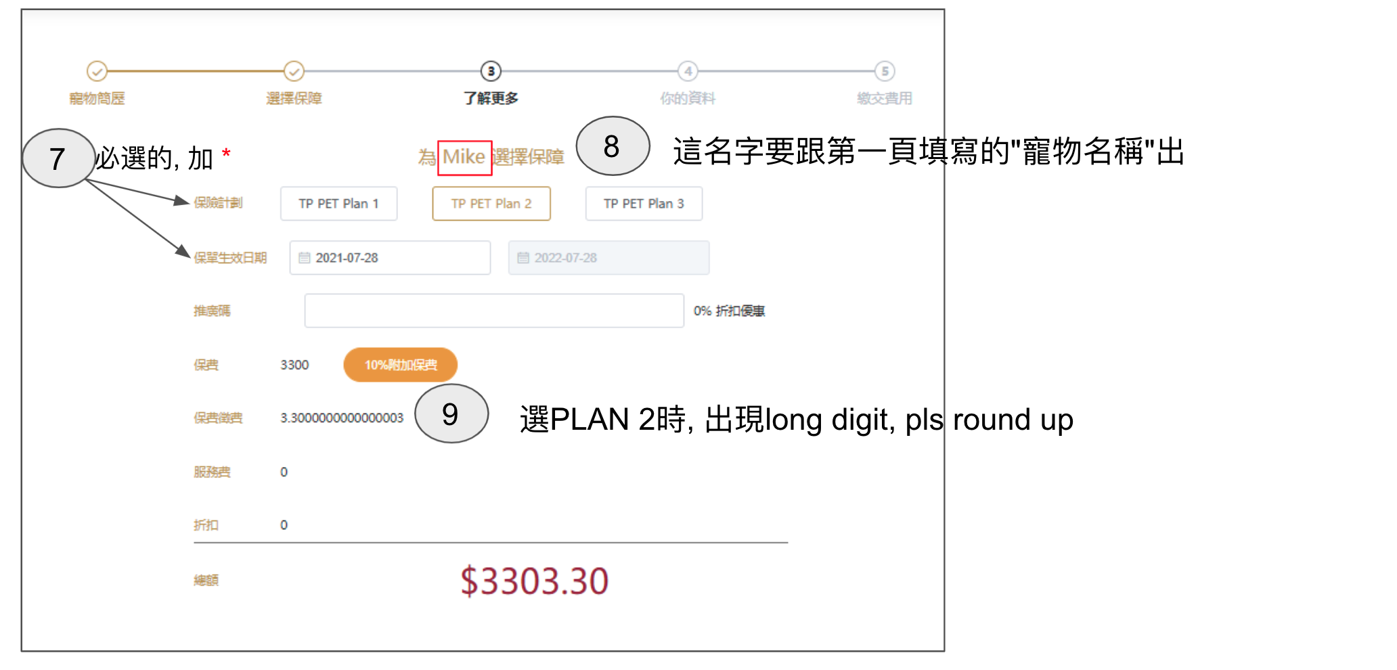Click the step 3 circle indicator
Image resolution: width=1397 pixels, height=670 pixels.
coord(491,71)
